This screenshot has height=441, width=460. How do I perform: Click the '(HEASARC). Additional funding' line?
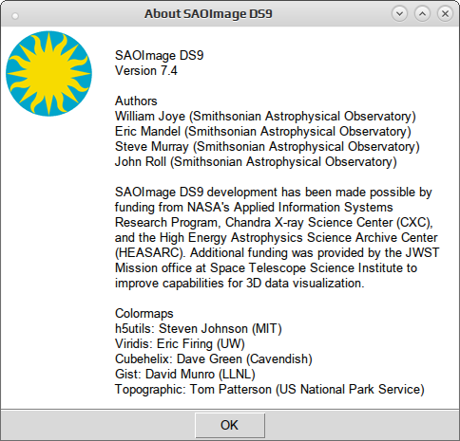pyautogui.click(x=278, y=252)
